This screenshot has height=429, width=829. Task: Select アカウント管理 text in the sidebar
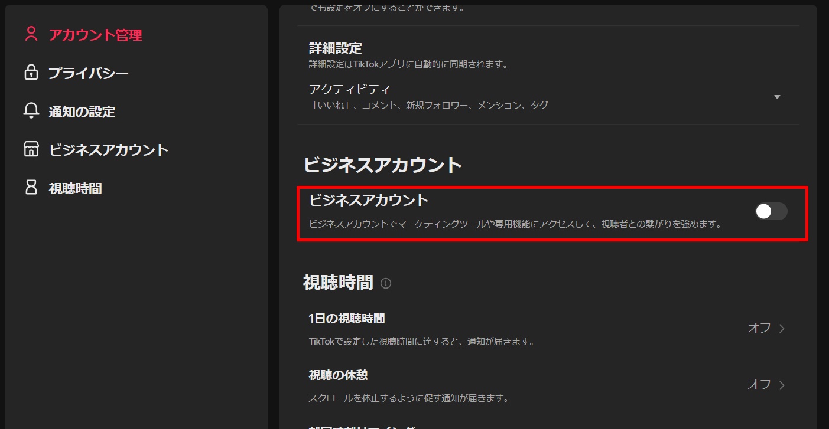tap(95, 35)
